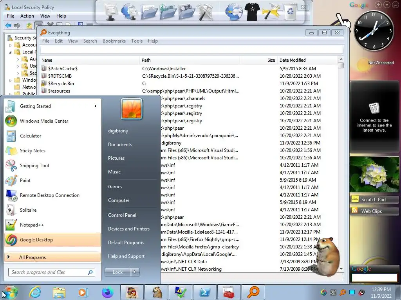Expand All Programs in Start menu
This screenshot has width=401, height=300.
52,257
